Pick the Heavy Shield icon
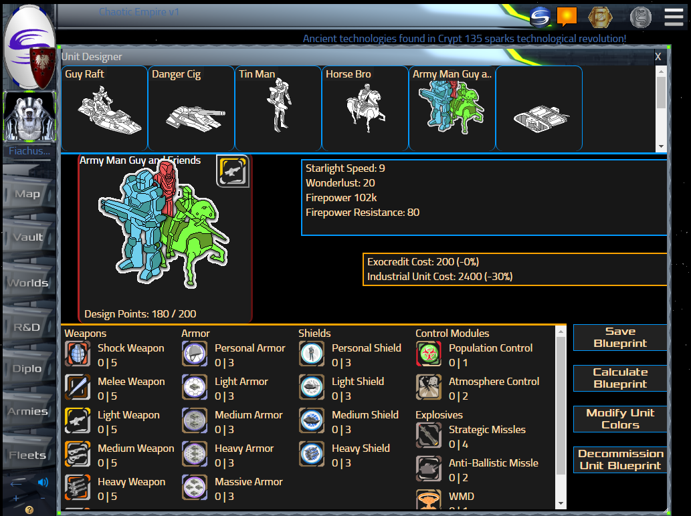 click(x=312, y=455)
